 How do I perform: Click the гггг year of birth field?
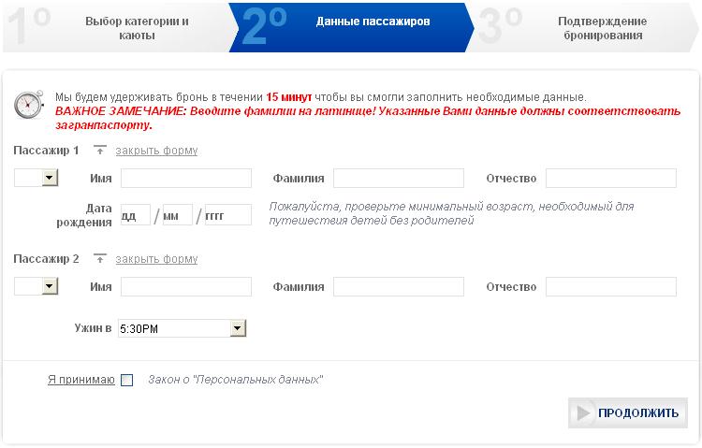(228, 215)
